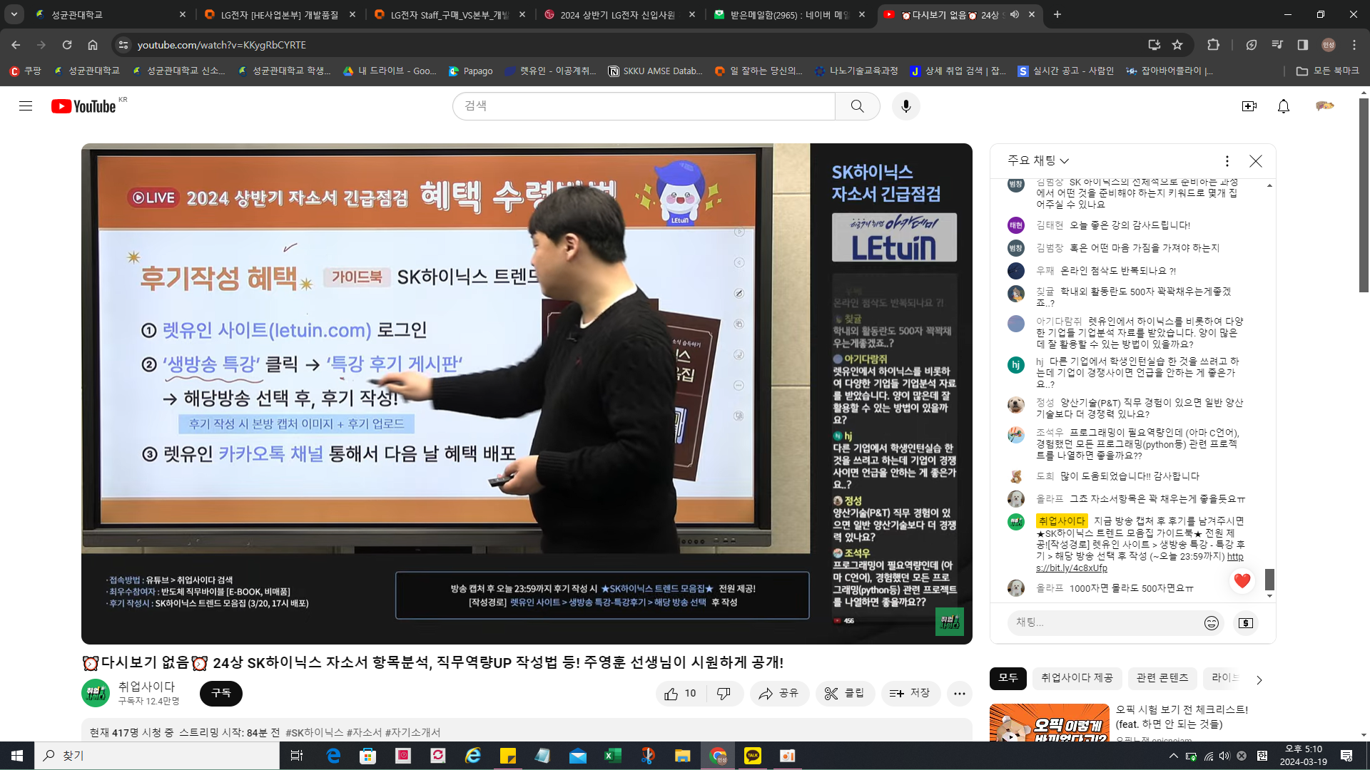Create a clip with 클립 button
The height and width of the screenshot is (770, 1370).
(x=845, y=694)
